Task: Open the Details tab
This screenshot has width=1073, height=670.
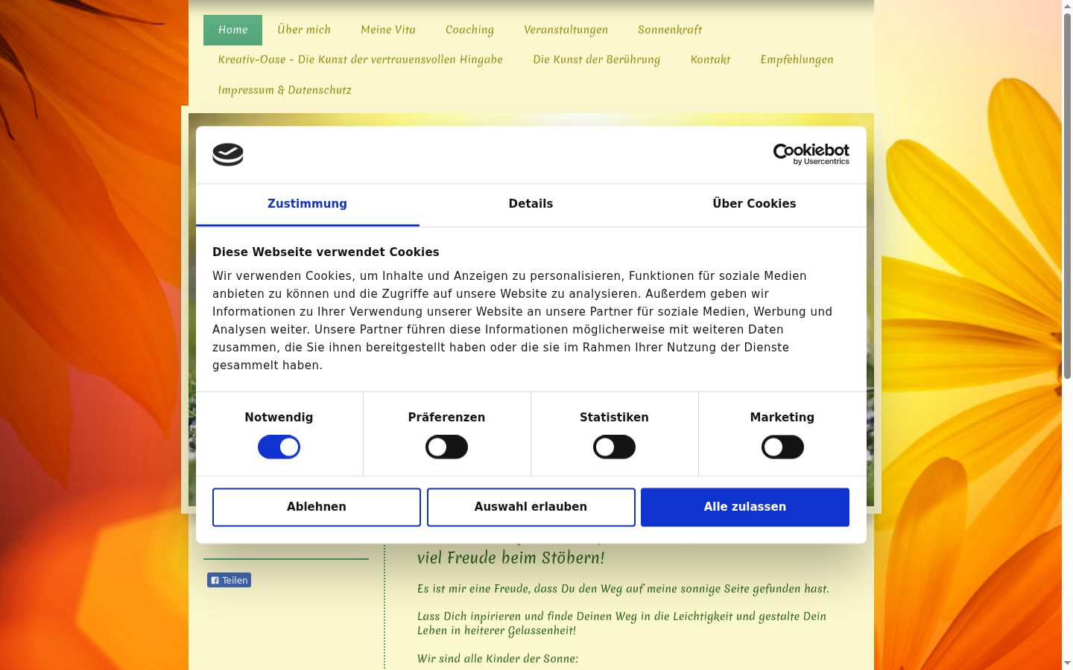Action: point(531,204)
